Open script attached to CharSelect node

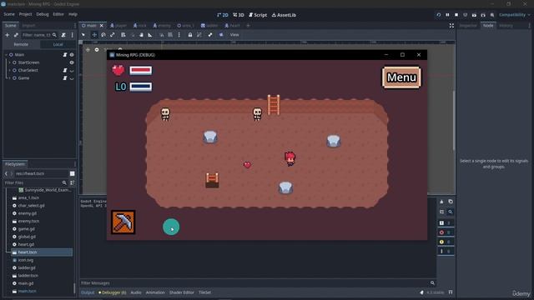65,70
